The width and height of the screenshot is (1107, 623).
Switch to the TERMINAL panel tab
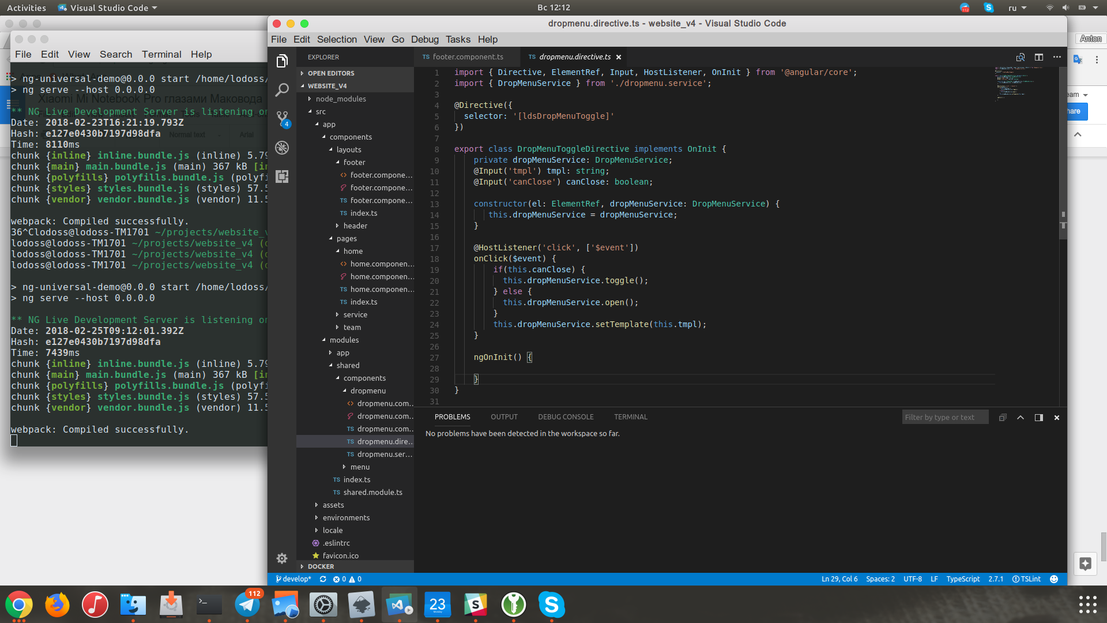click(630, 417)
